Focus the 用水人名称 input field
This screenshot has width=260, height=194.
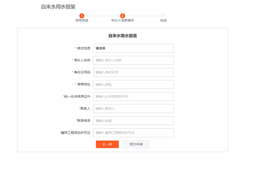(x=133, y=60)
